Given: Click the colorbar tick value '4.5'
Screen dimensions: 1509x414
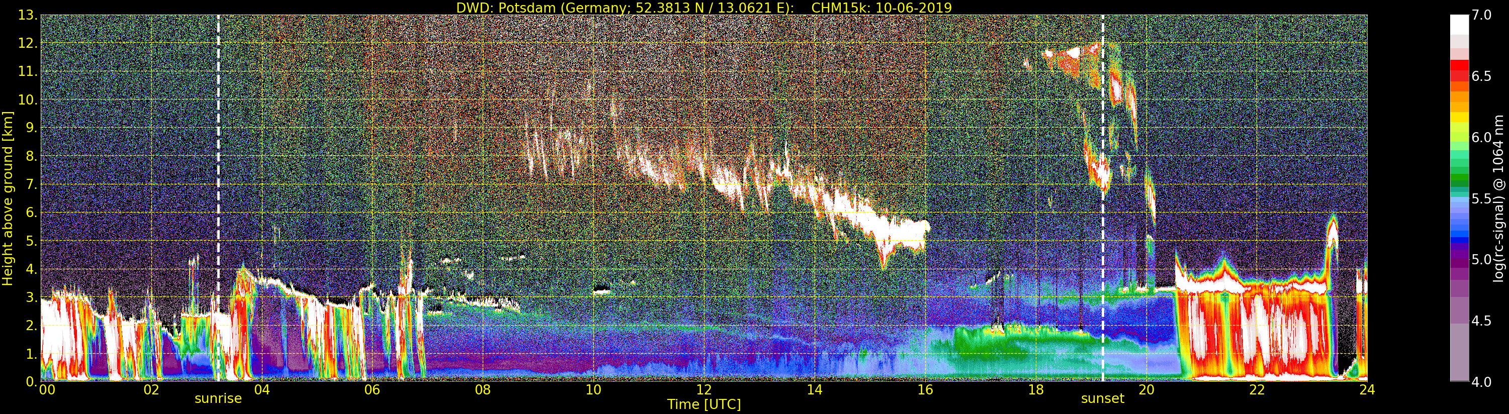Looking at the screenshot, I should (1481, 321).
